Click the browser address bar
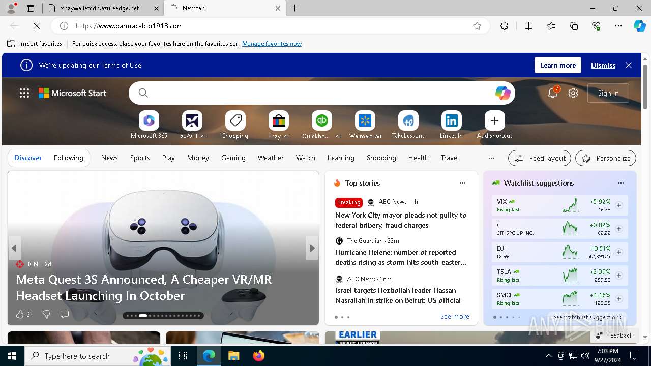Image resolution: width=651 pixels, height=366 pixels. pos(270,26)
